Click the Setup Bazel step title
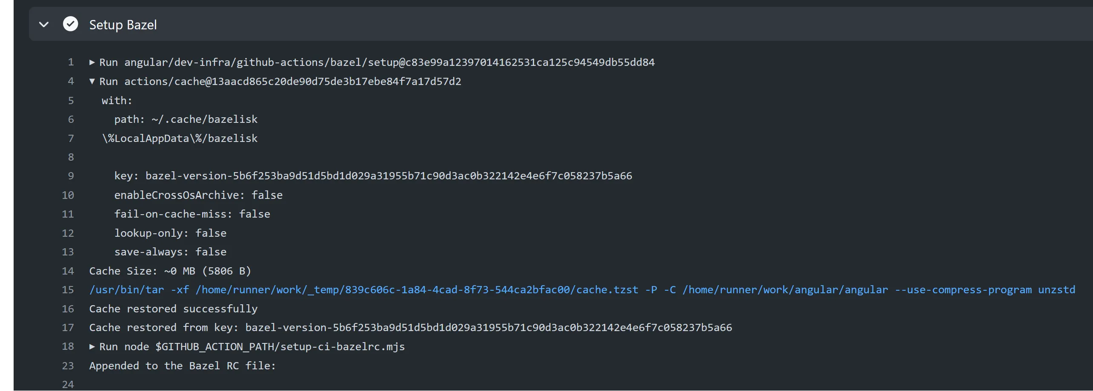Viewport: 1093px width, 391px height. click(x=123, y=25)
